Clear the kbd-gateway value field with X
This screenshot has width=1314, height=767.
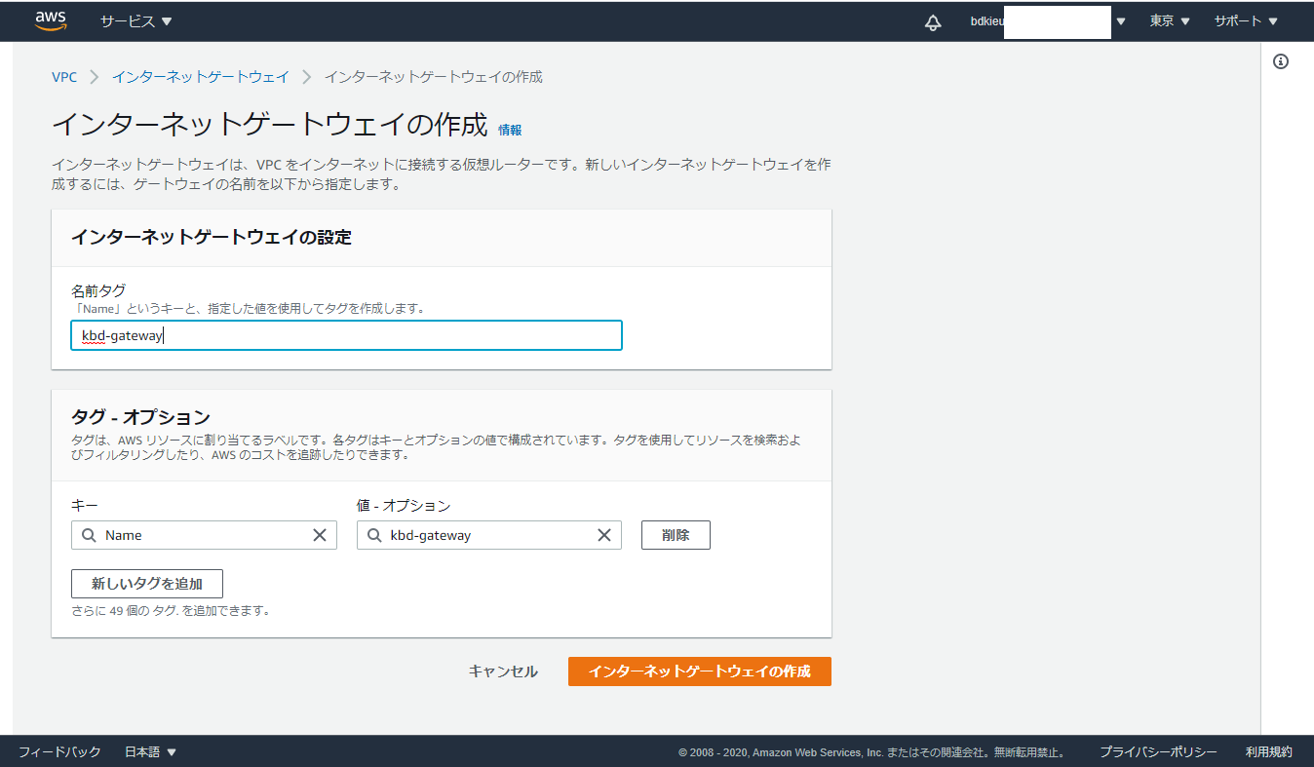pos(604,535)
